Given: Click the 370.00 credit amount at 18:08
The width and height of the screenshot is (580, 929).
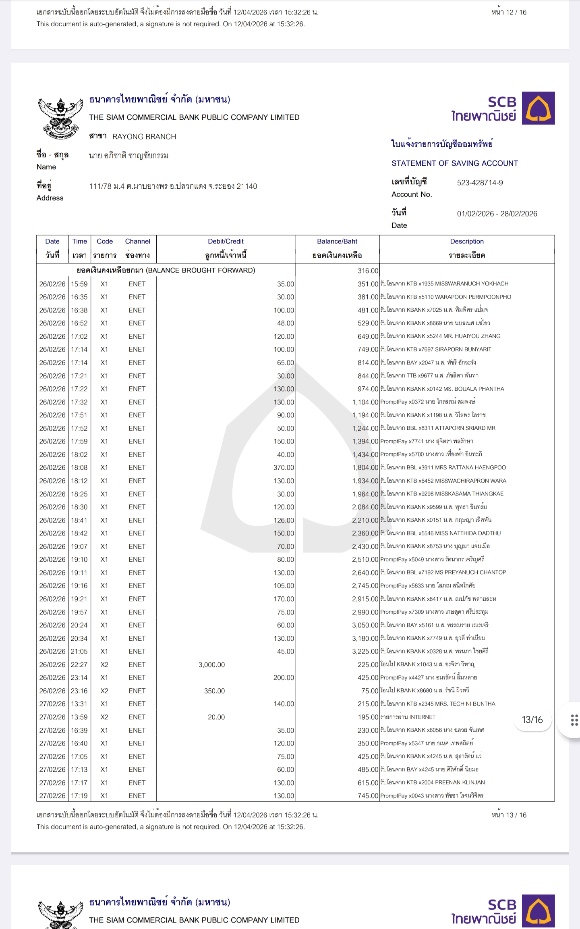Looking at the screenshot, I should click(284, 468).
